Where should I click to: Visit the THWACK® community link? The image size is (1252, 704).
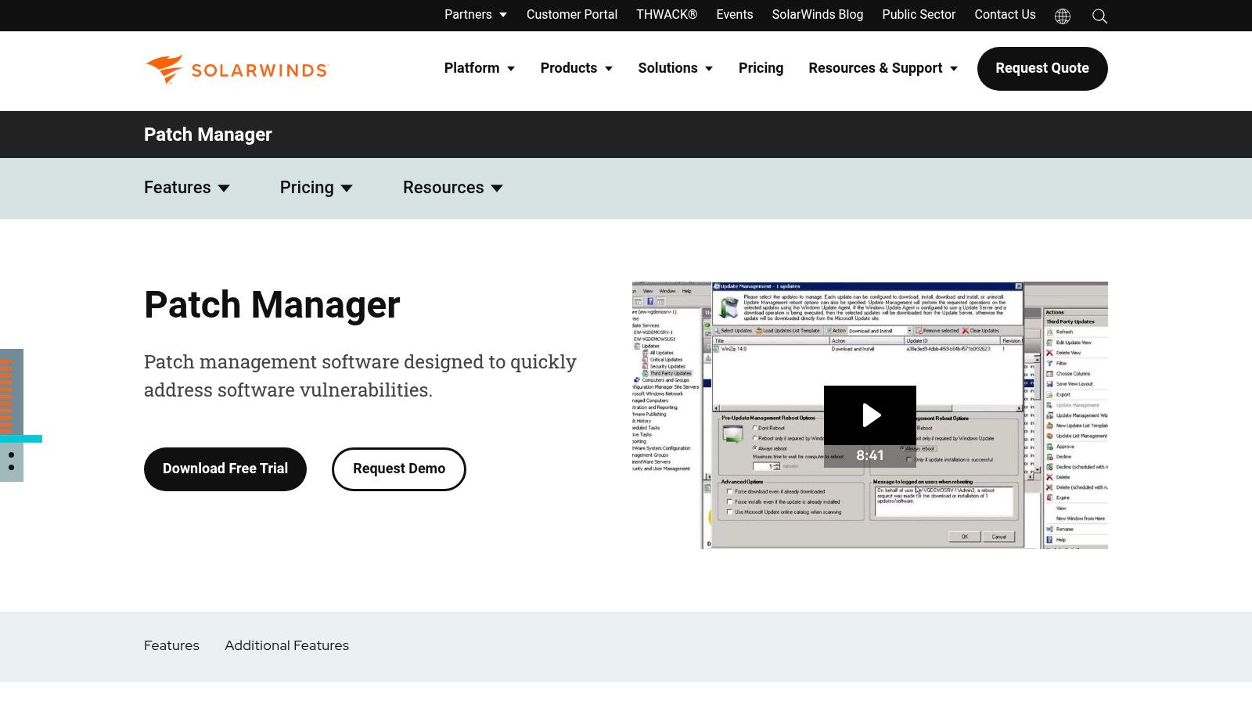666,15
